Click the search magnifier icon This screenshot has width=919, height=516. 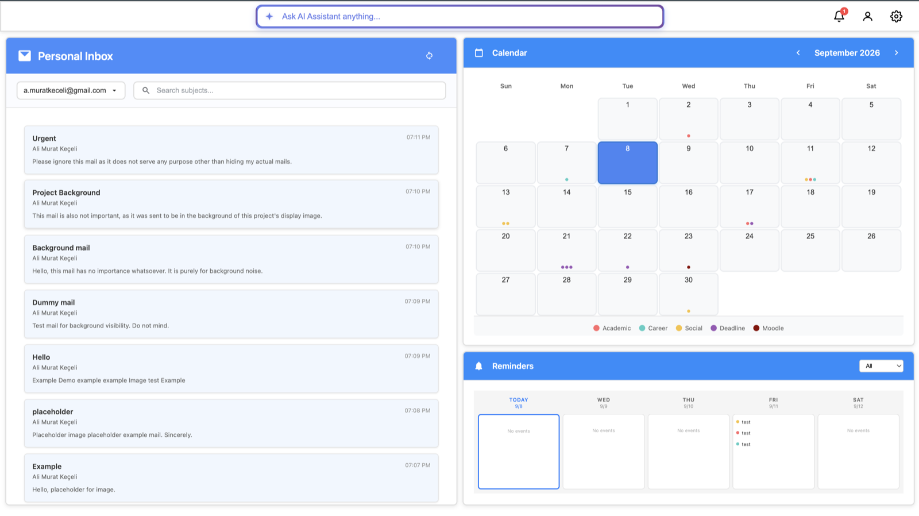click(146, 90)
